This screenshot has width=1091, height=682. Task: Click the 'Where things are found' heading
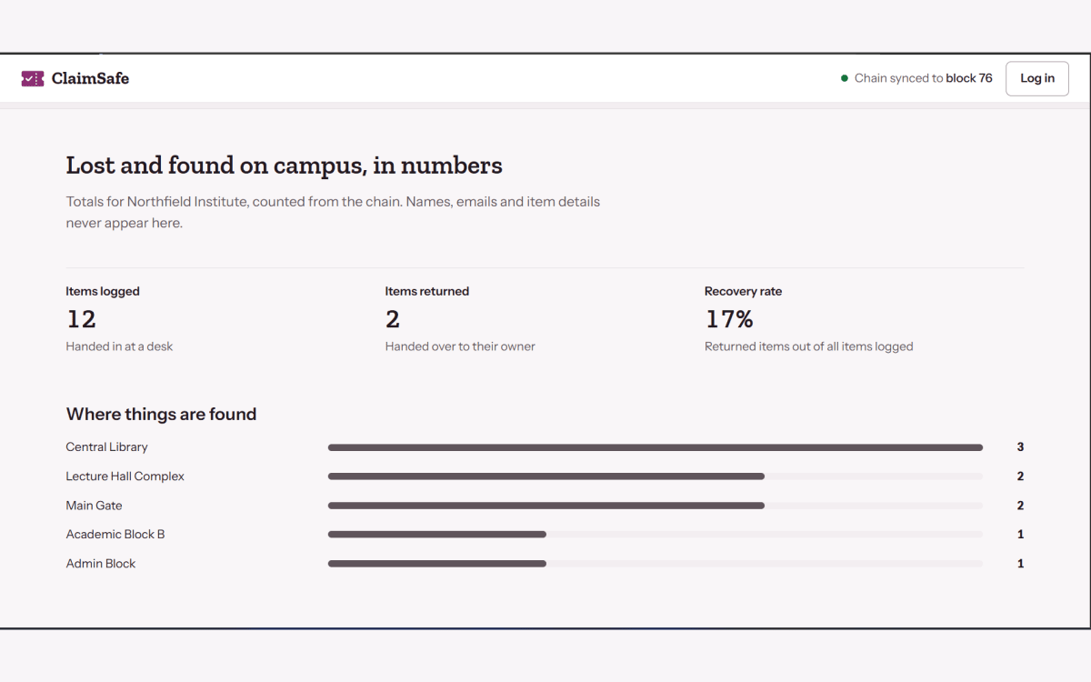[161, 415]
